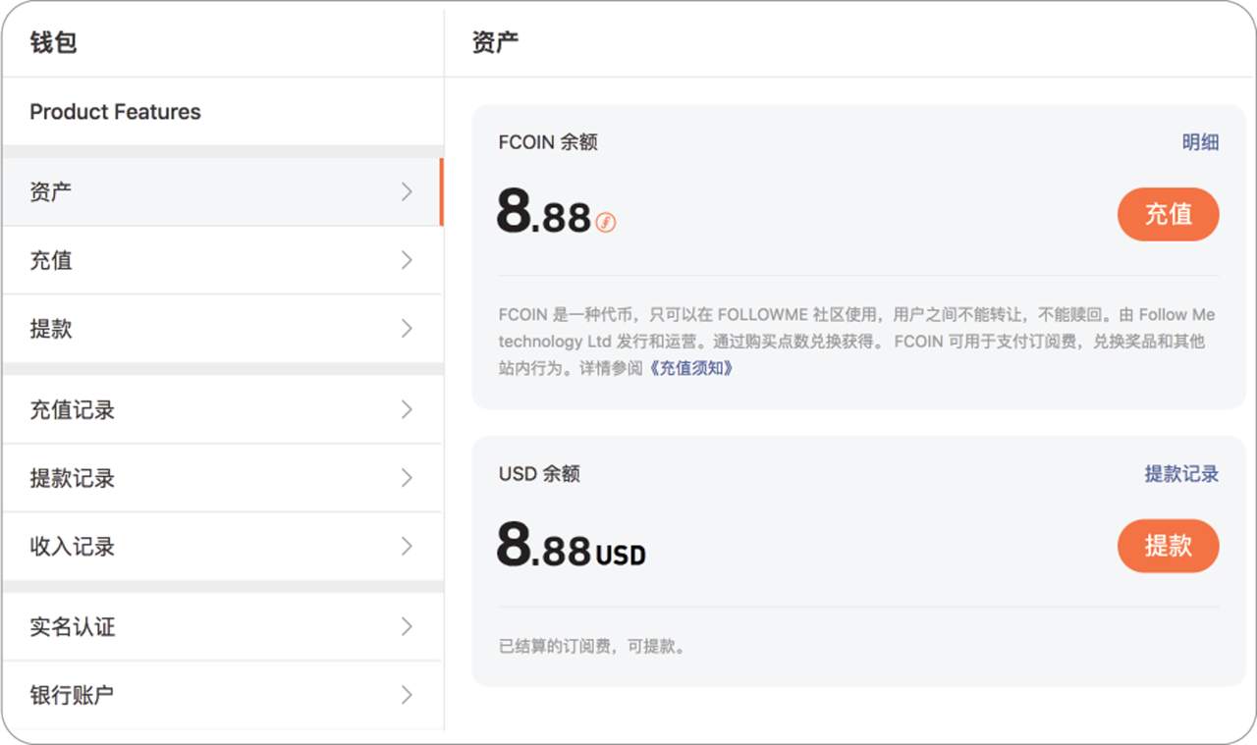Image resolution: width=1257 pixels, height=745 pixels.
Task: Click the FCOIN 余额 label
Action: point(548,142)
